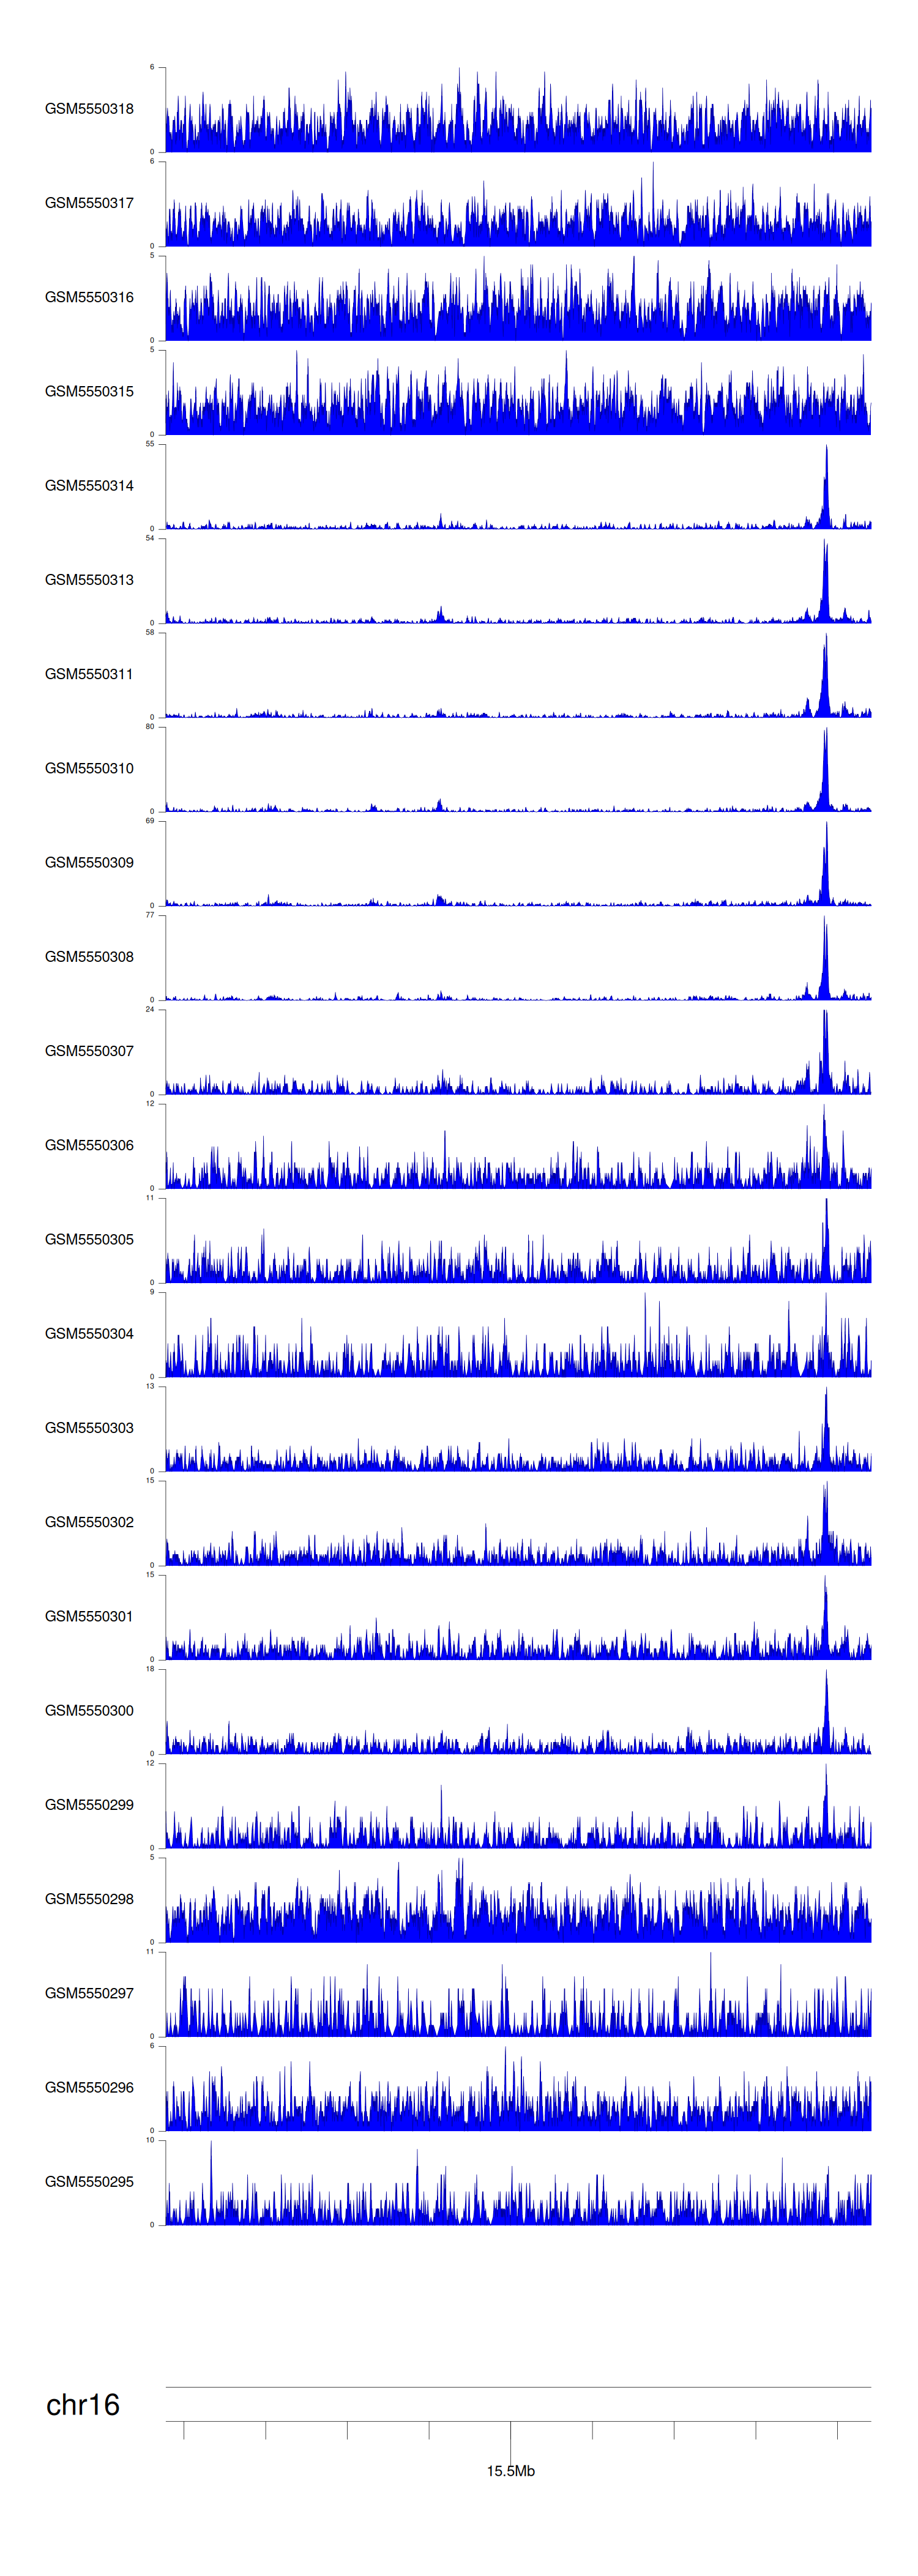
Task: Click the 15.5Mb axis position label
Action: (x=510, y=2470)
